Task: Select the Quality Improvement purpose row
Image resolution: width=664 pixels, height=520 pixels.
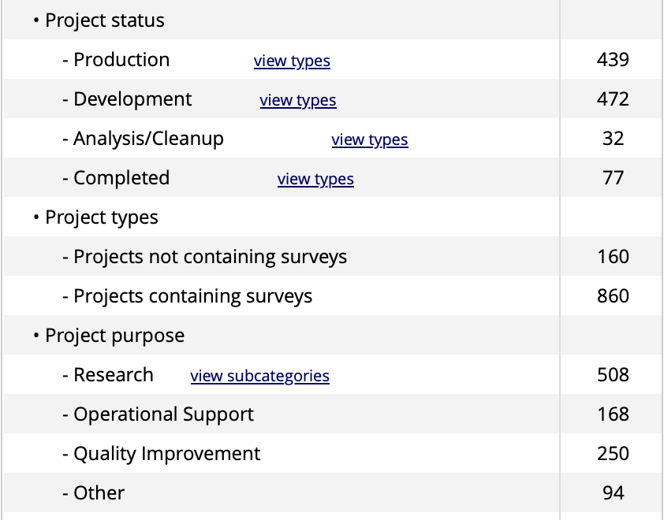Action: click(x=166, y=454)
